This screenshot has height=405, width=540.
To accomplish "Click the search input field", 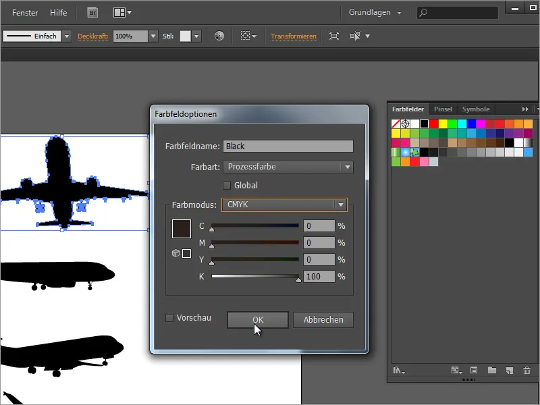I will tap(458, 13).
